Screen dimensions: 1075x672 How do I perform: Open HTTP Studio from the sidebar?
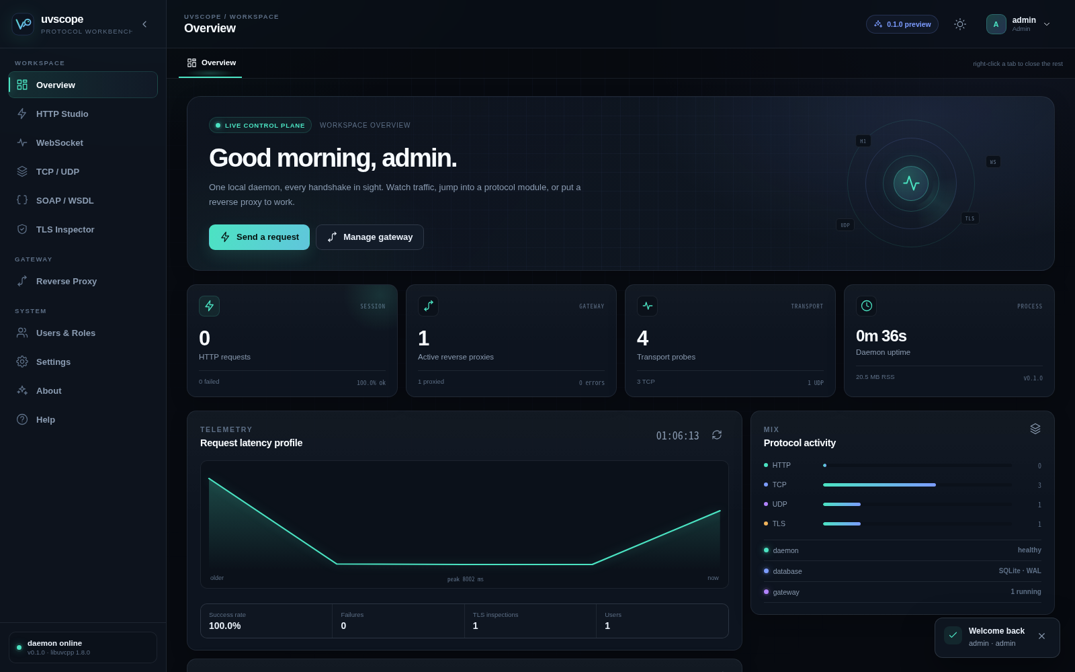[83, 114]
